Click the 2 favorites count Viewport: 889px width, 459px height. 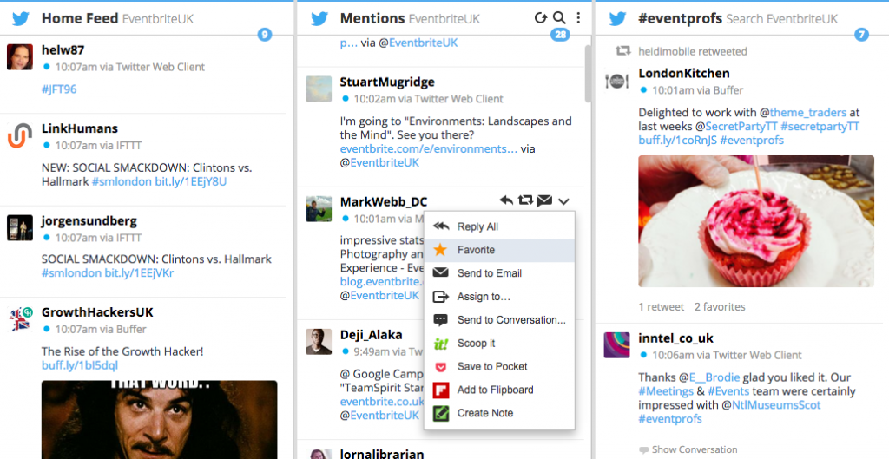click(720, 306)
